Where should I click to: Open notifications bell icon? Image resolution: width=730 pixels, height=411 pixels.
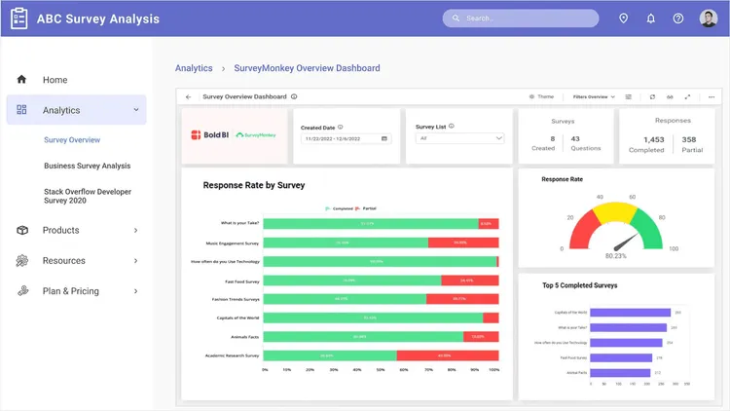(x=651, y=19)
